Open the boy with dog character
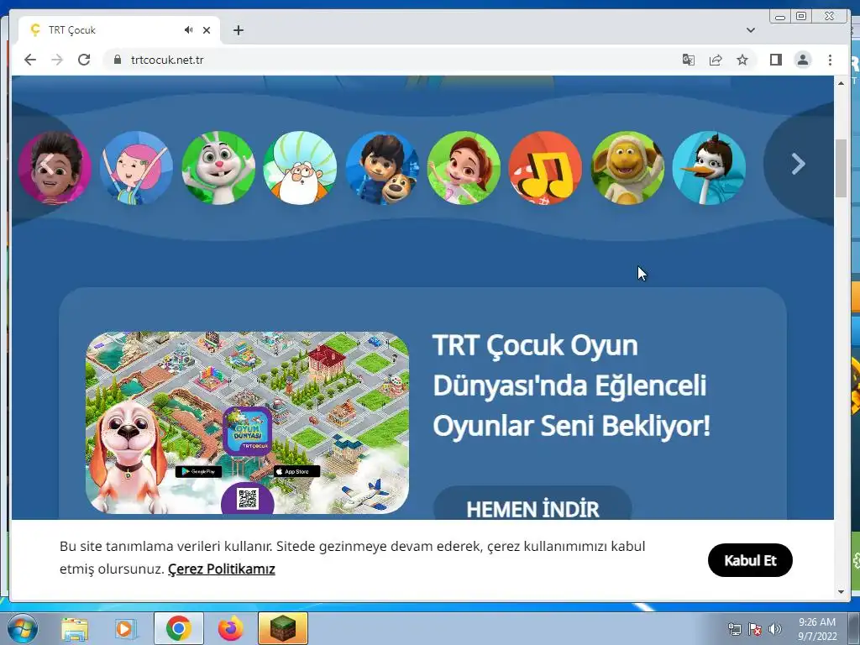This screenshot has width=860, height=645. (382, 168)
